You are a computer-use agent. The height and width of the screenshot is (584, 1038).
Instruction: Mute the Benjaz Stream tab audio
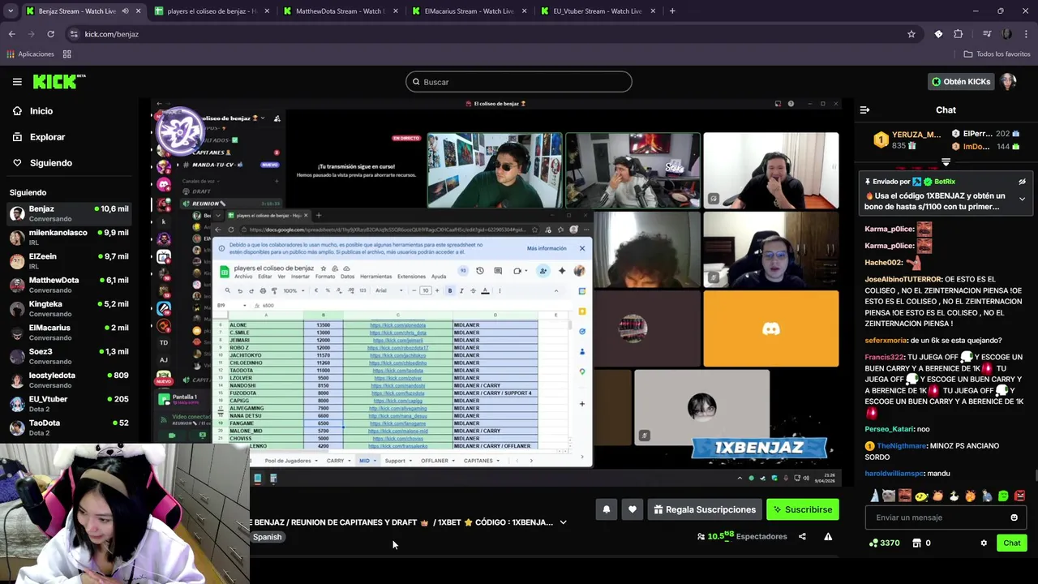pyautogui.click(x=125, y=11)
